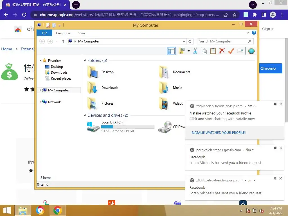Open Chrome's three-dot menu
Screen dimensions: 288x216
pos(282,15)
